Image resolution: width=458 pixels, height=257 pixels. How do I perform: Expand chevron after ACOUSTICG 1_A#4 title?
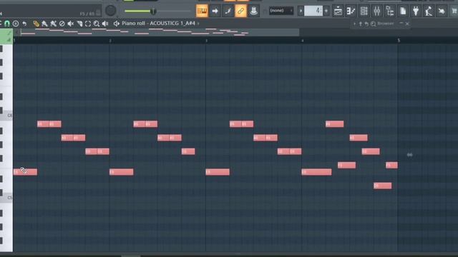point(198,24)
